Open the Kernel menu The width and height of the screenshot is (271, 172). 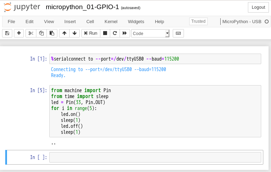click(111, 21)
